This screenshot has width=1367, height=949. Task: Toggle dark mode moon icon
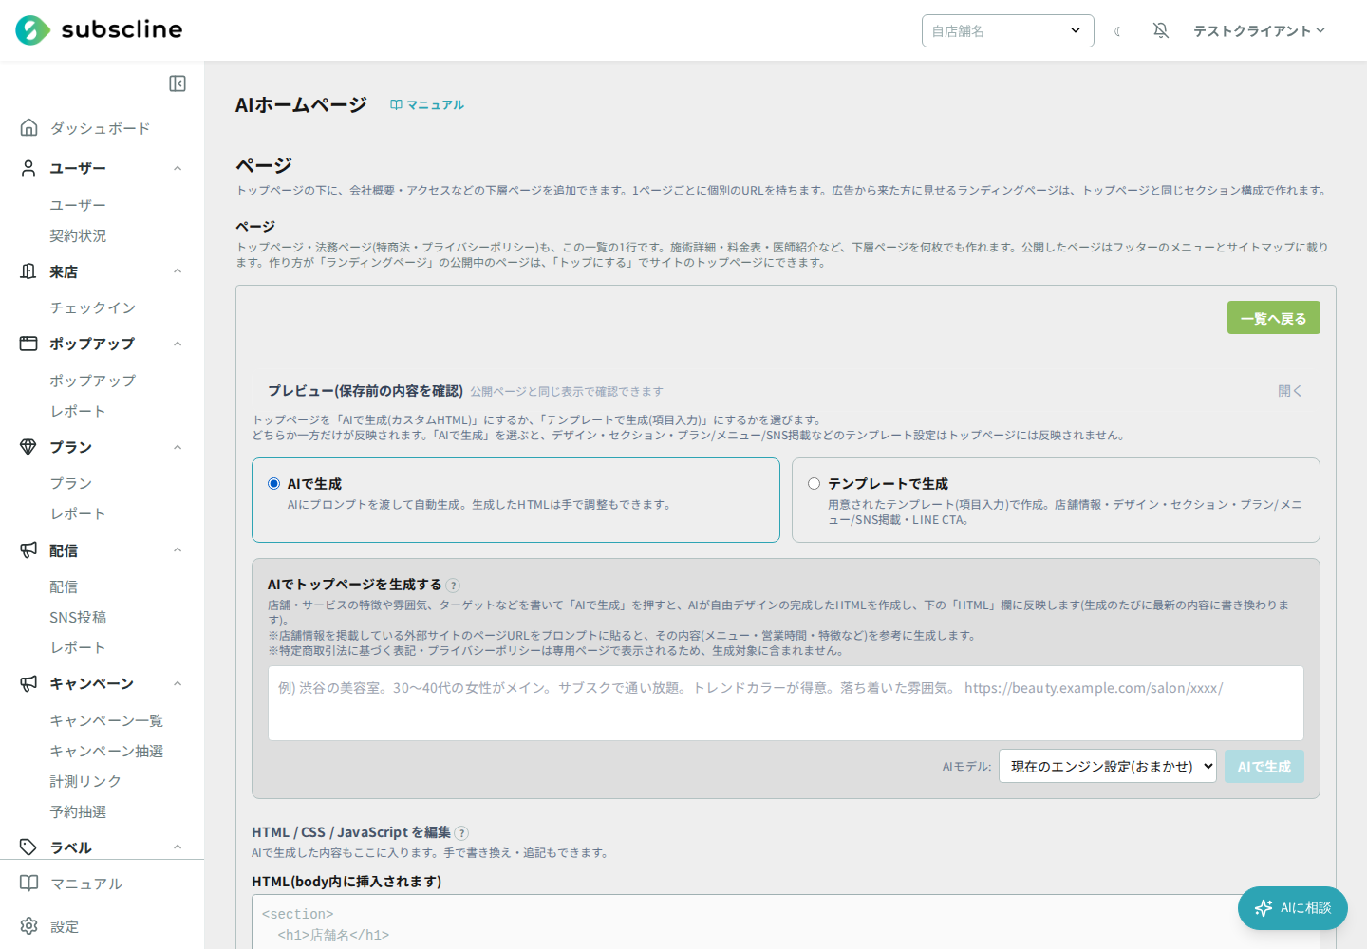pyautogui.click(x=1118, y=31)
